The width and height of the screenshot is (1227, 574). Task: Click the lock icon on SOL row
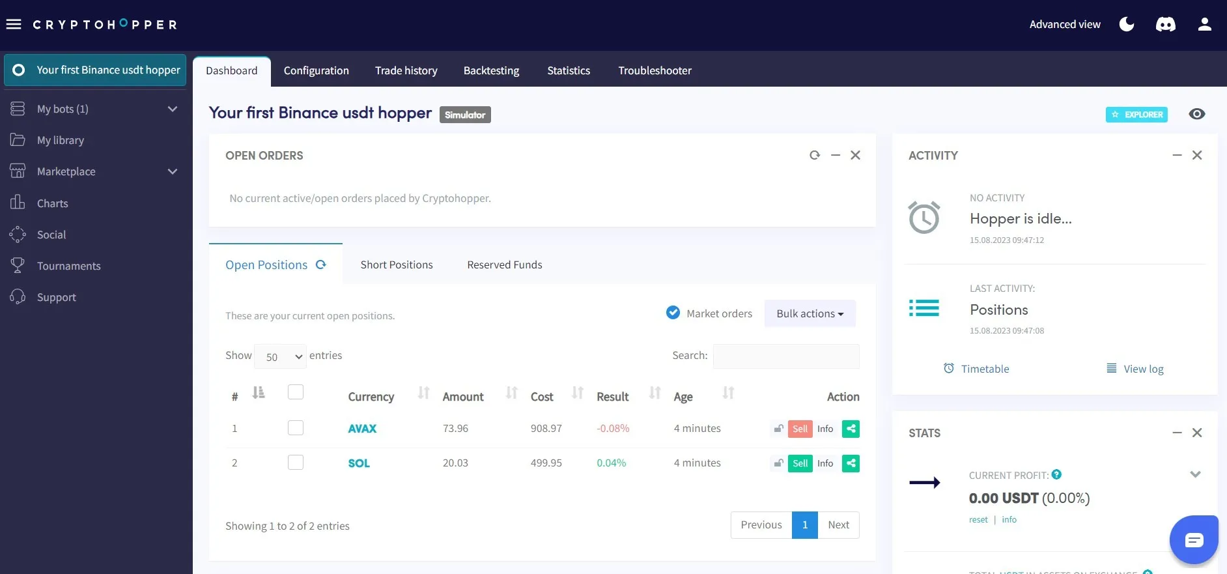coord(778,463)
